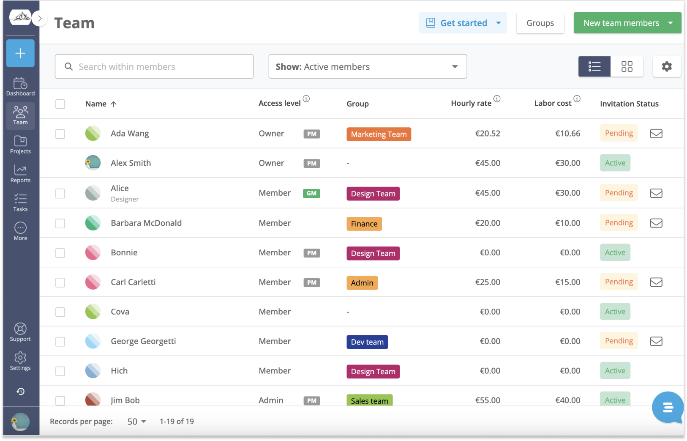Open Tasks in the sidebar
687x441 pixels.
click(x=20, y=203)
